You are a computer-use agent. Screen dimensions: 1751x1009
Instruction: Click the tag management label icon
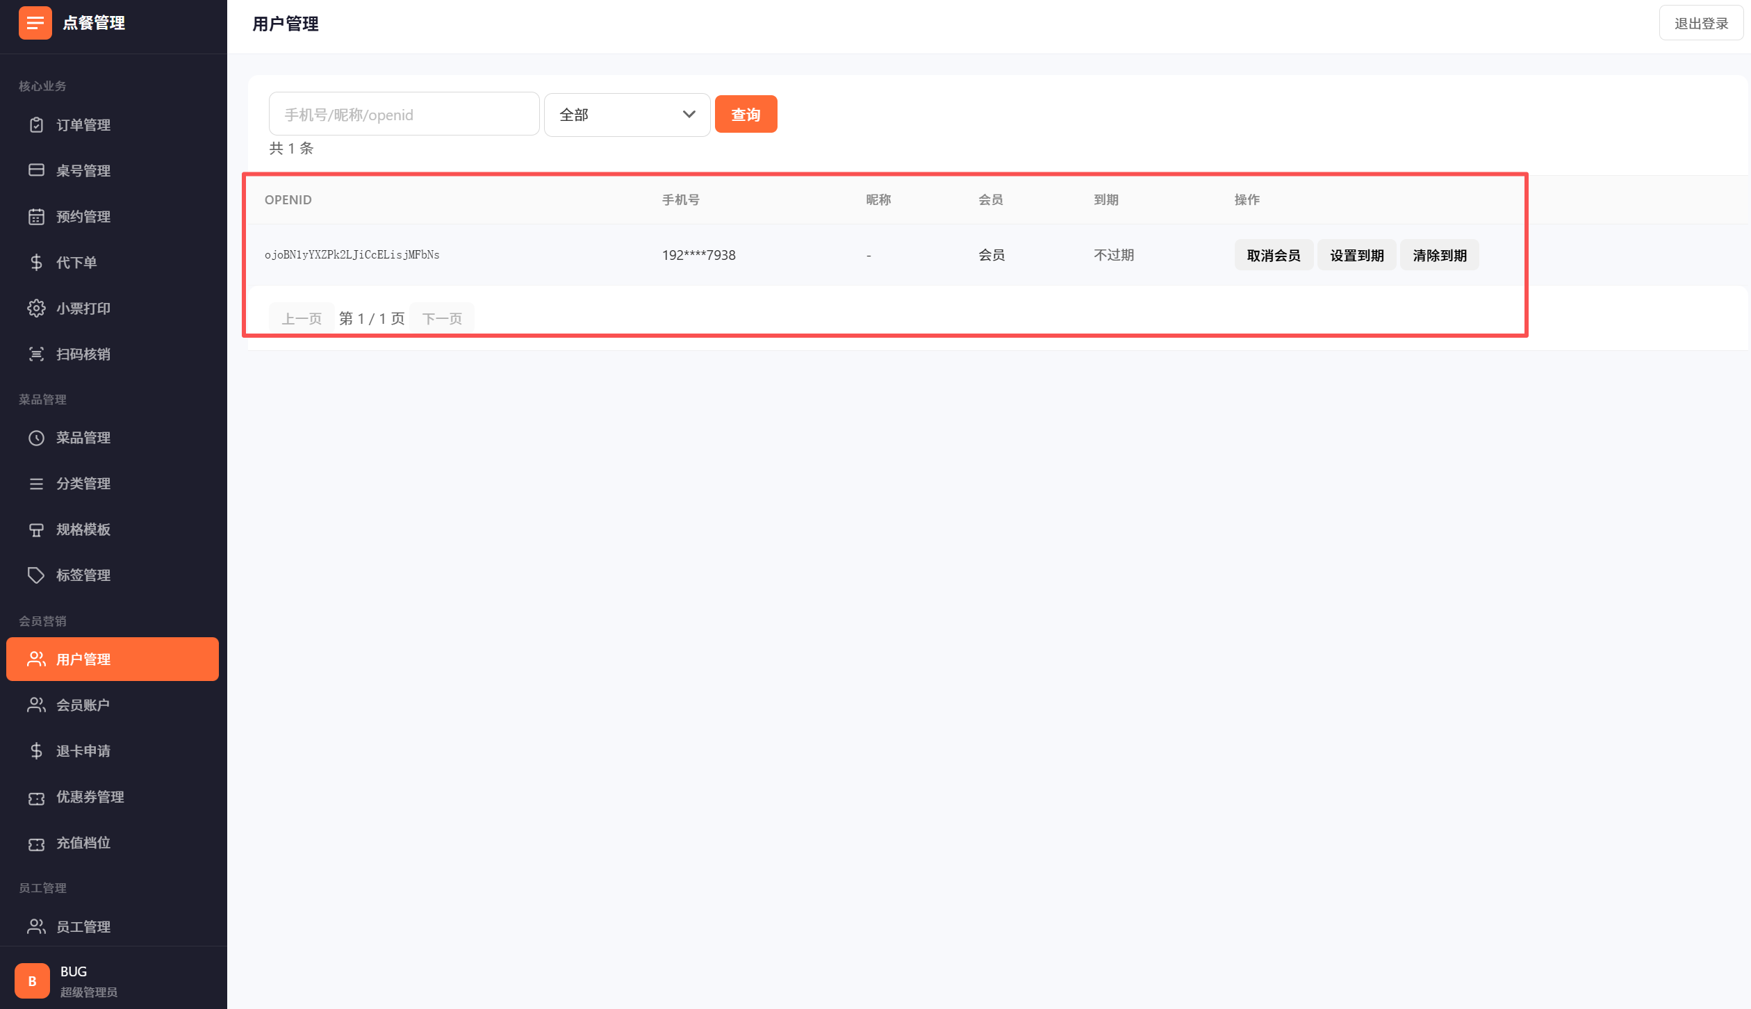[36, 575]
